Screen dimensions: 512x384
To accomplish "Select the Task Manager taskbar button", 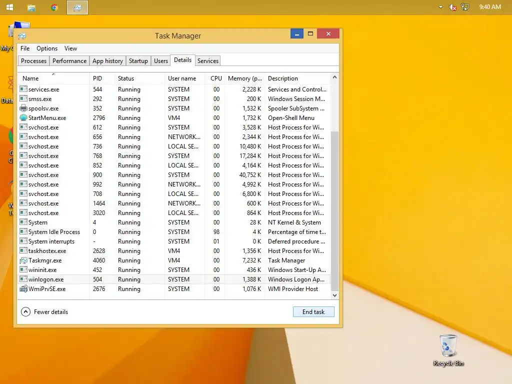I will pyautogui.click(x=77, y=7).
